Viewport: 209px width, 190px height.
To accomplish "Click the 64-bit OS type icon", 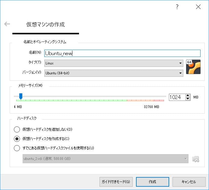I will (193, 67).
